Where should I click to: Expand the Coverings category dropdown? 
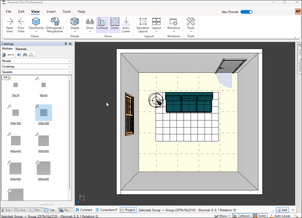(x=36, y=66)
